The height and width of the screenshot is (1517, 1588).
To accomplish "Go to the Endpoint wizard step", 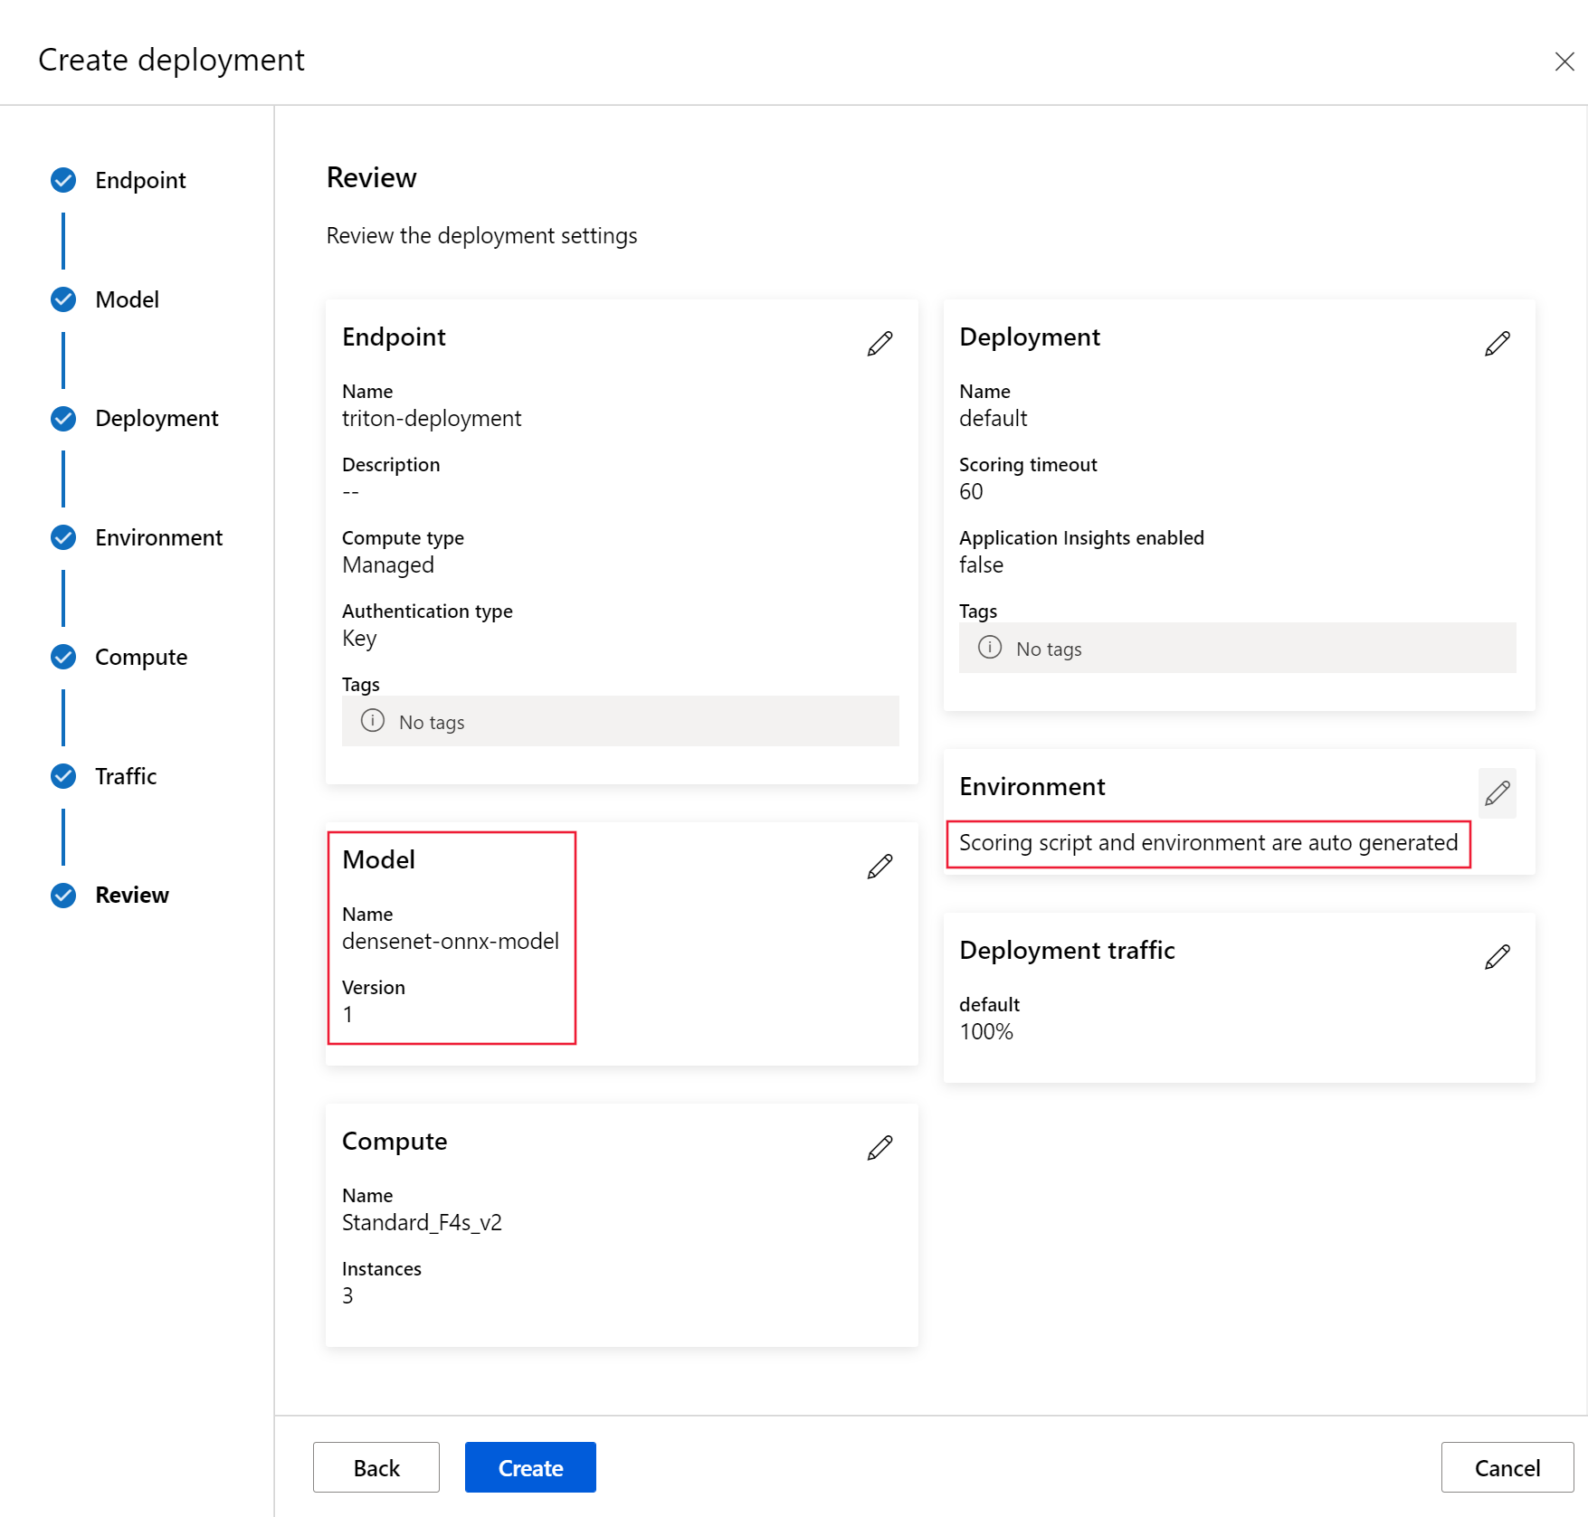I will 140,180.
